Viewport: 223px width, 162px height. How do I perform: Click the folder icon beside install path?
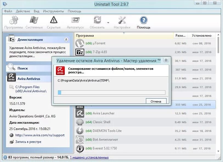[11, 87]
